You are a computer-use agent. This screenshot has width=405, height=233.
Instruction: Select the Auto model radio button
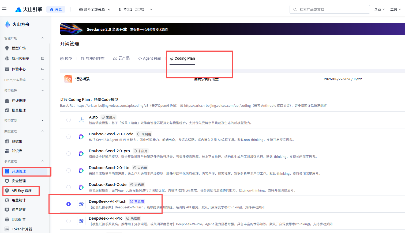pos(69,120)
